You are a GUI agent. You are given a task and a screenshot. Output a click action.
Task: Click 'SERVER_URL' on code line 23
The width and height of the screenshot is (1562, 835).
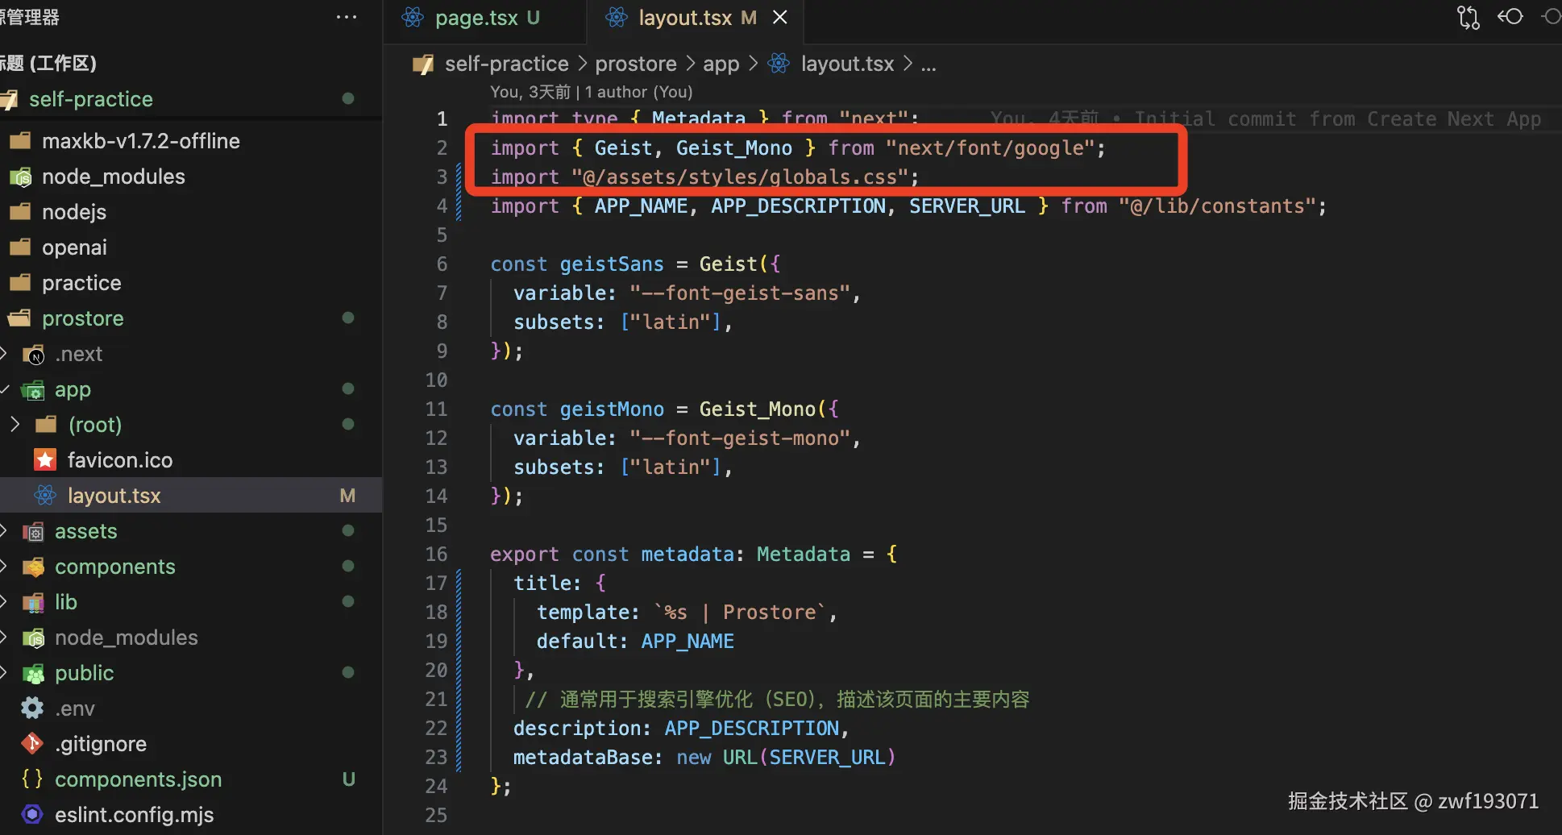[x=827, y=758]
